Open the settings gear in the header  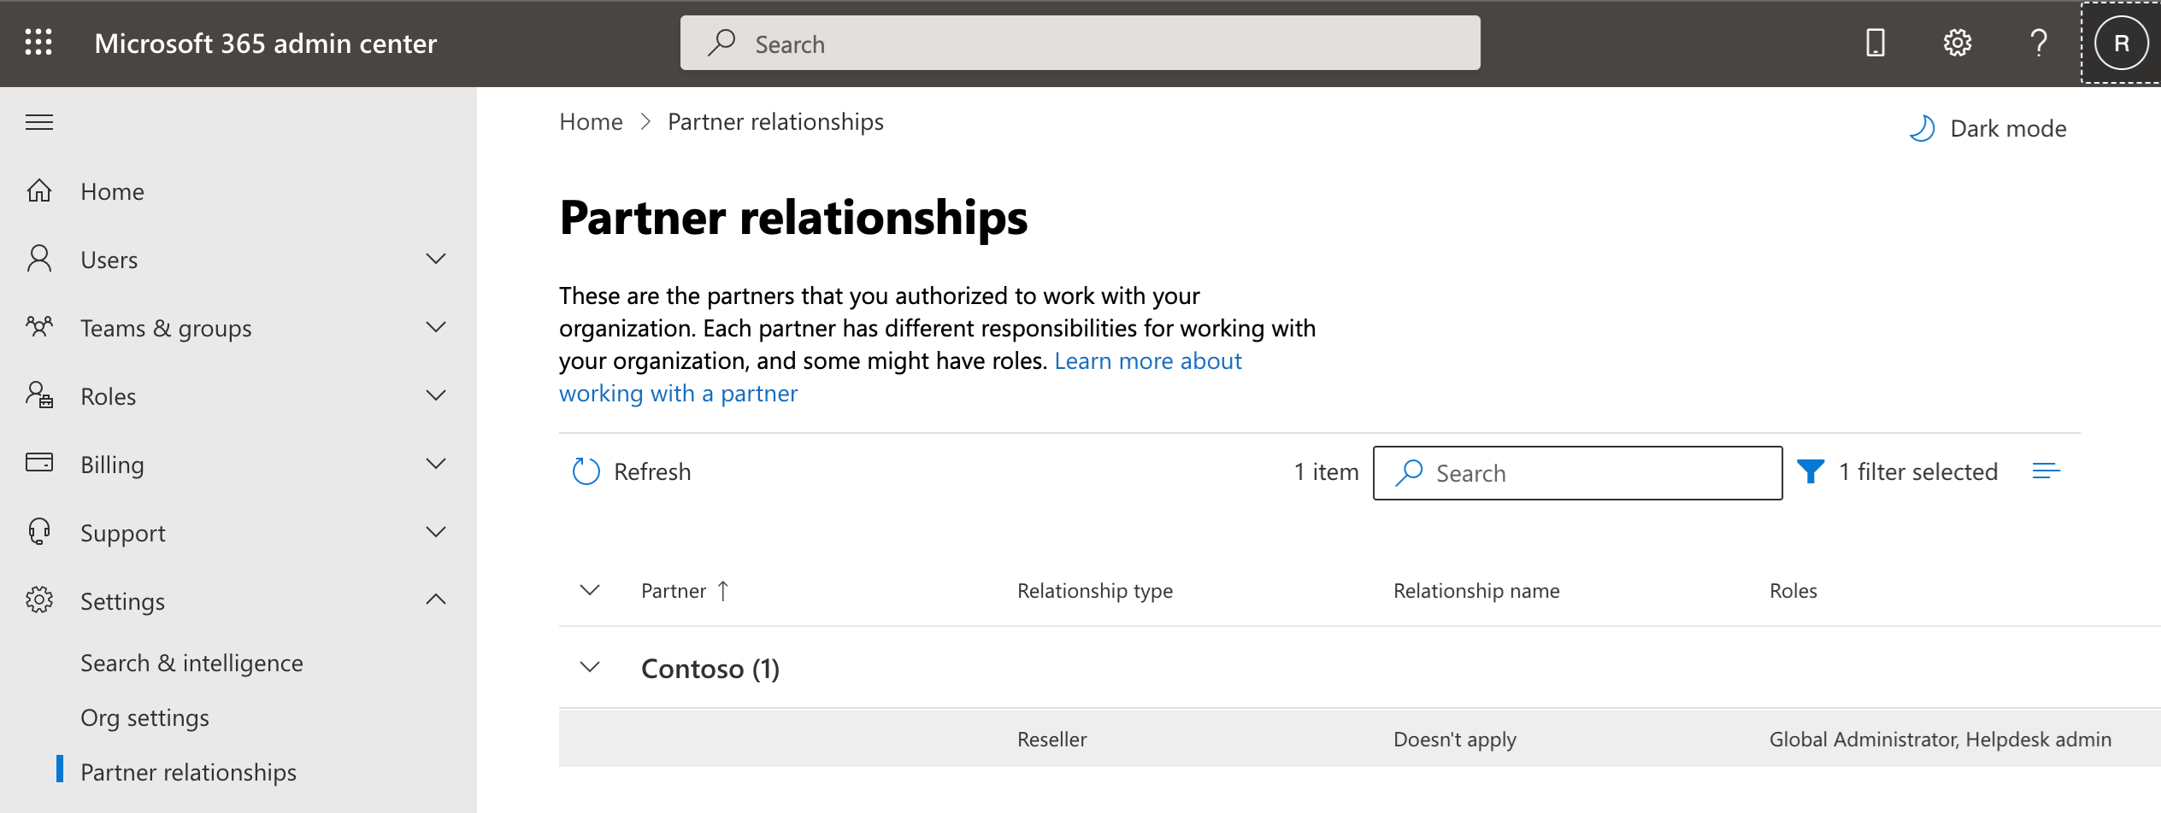[x=1957, y=42]
